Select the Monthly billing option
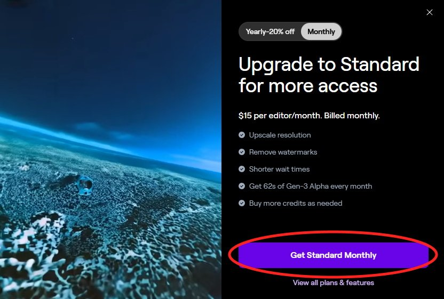The width and height of the screenshot is (444, 299). pos(321,31)
